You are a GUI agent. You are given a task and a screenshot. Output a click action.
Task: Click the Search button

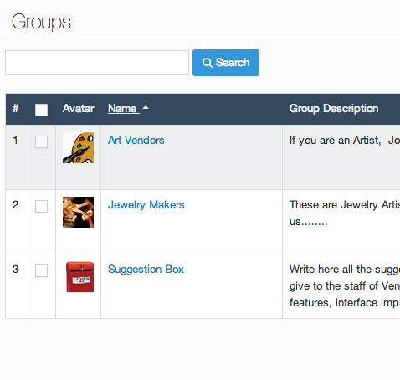pyautogui.click(x=226, y=63)
